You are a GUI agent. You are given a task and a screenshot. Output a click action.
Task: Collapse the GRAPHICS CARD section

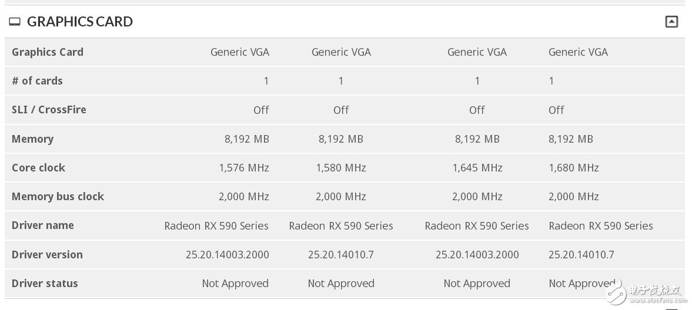tap(671, 22)
